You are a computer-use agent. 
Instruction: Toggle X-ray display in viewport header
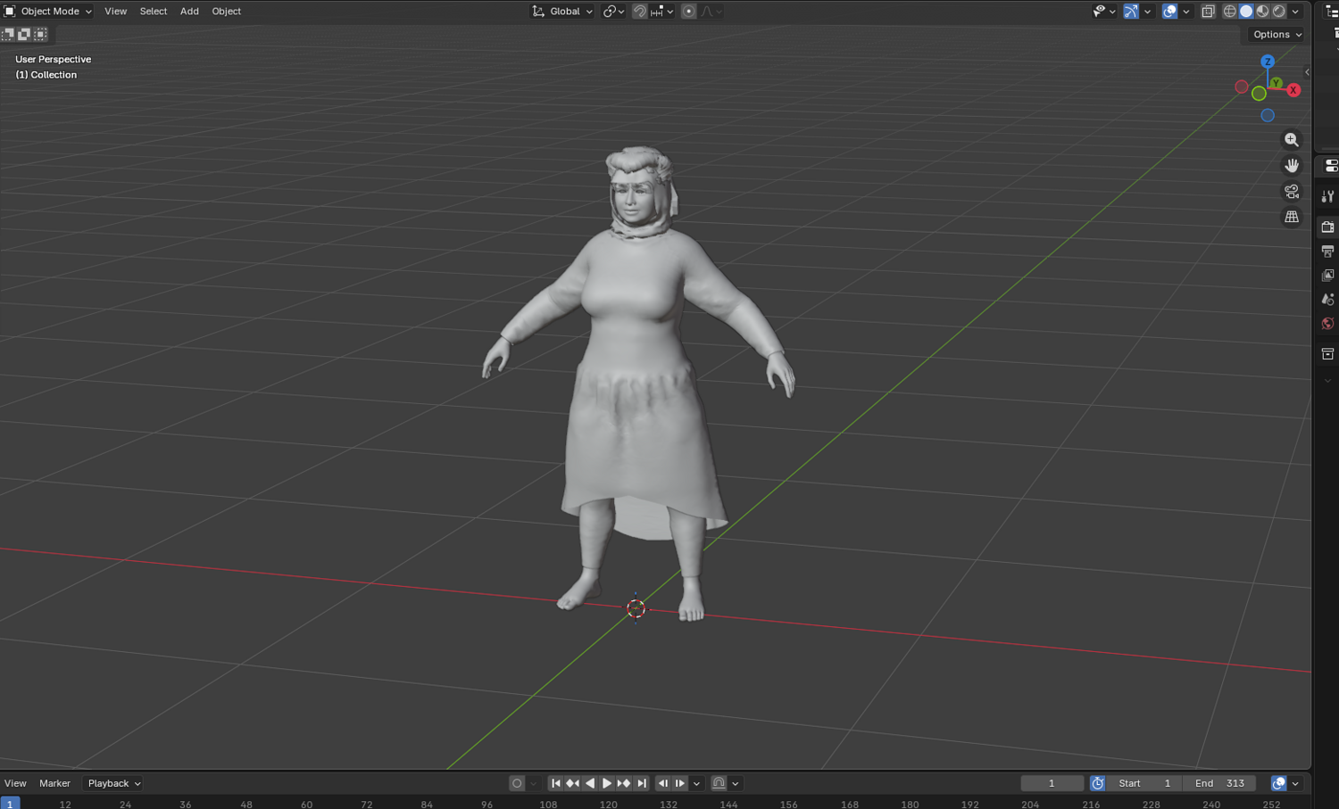click(1208, 12)
